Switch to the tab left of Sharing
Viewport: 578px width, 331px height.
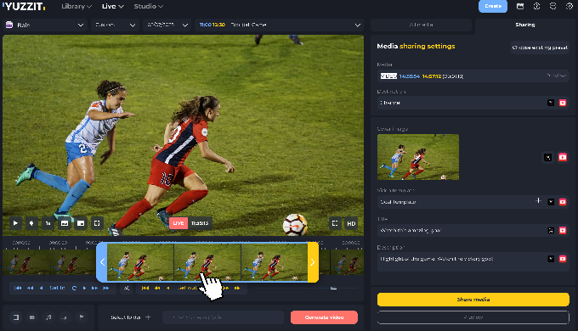pos(422,25)
